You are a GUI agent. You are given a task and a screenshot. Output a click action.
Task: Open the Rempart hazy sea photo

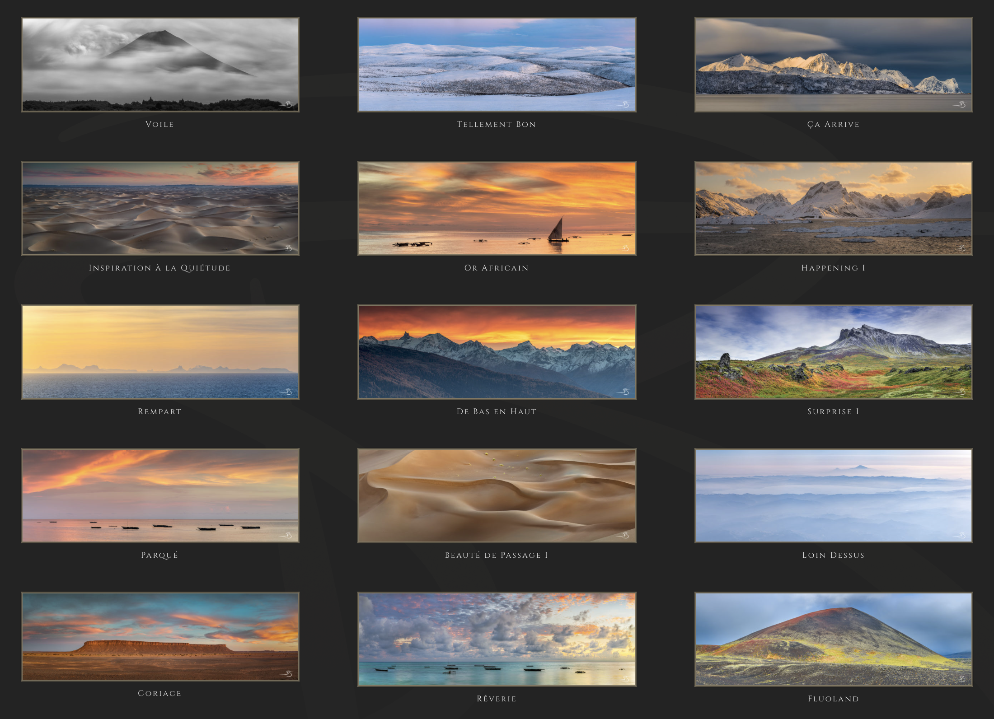click(x=160, y=352)
